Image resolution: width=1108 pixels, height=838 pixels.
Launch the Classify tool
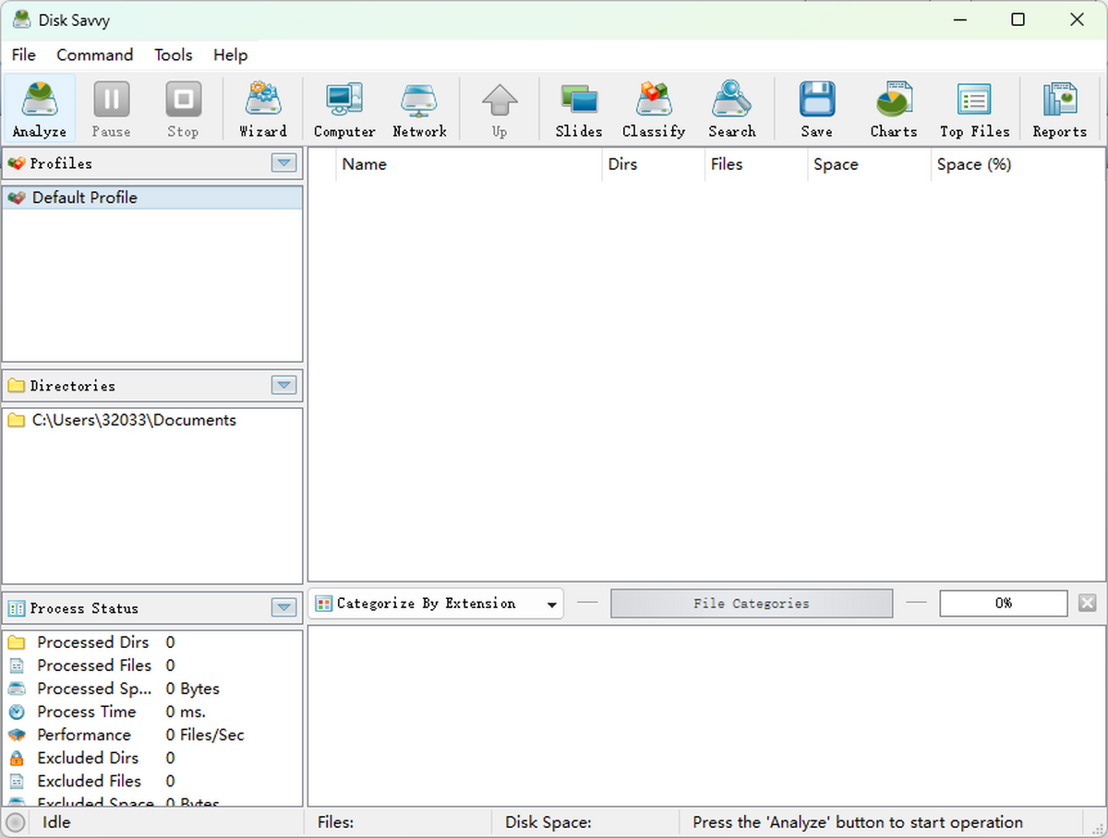(654, 106)
